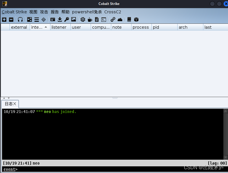228x173 pixels.
Task: Open About cube icon
Action: (136, 19)
